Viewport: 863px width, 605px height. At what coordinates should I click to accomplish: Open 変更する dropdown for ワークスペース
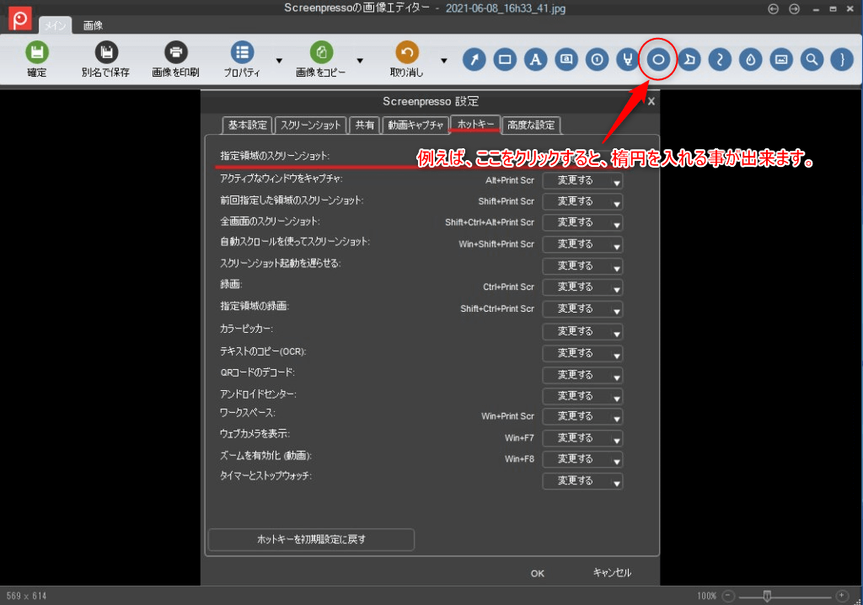click(582, 416)
